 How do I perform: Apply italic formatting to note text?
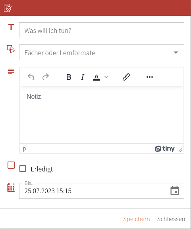coord(83,77)
